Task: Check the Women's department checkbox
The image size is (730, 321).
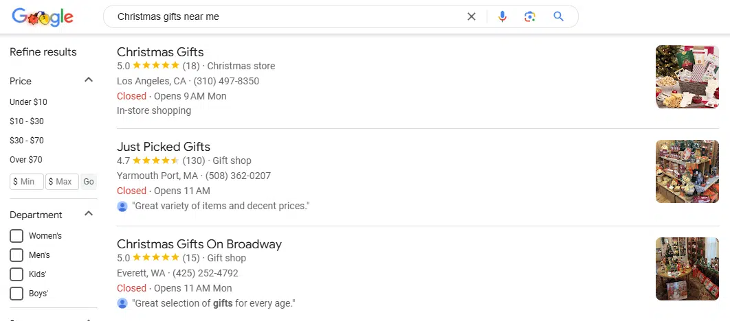Action: (x=16, y=236)
